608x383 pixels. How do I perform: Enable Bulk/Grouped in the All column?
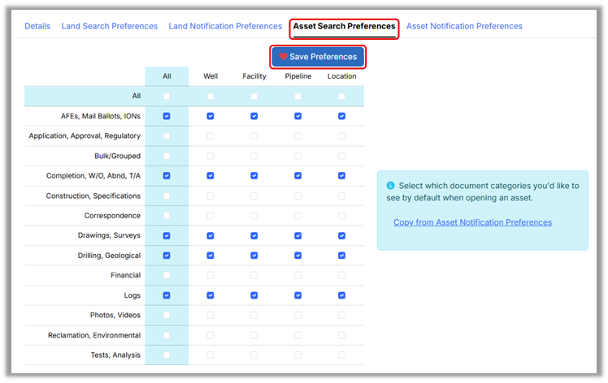pyautogui.click(x=167, y=156)
